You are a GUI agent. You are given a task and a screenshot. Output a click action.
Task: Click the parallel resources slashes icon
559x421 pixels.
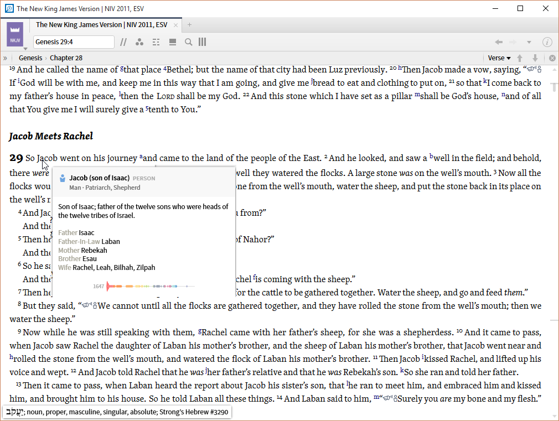(123, 42)
